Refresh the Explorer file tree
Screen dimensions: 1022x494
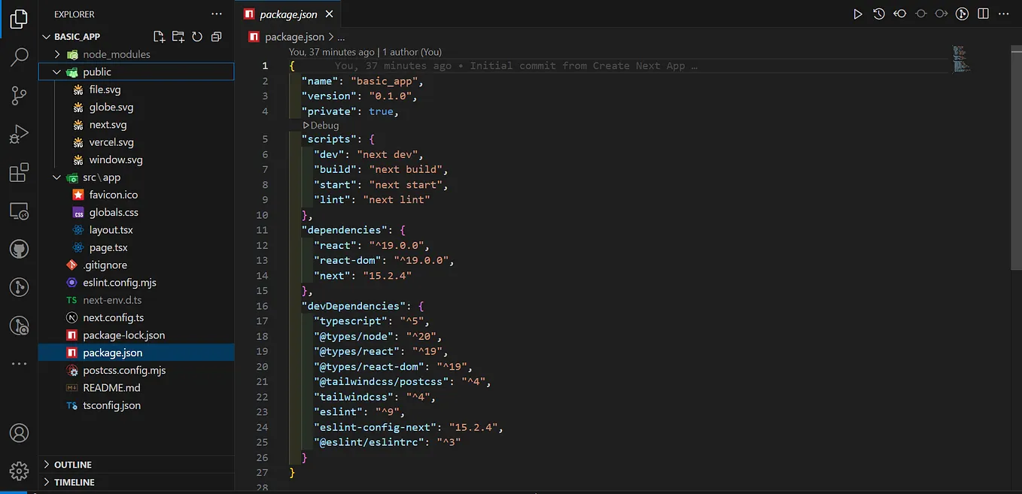[x=196, y=36]
